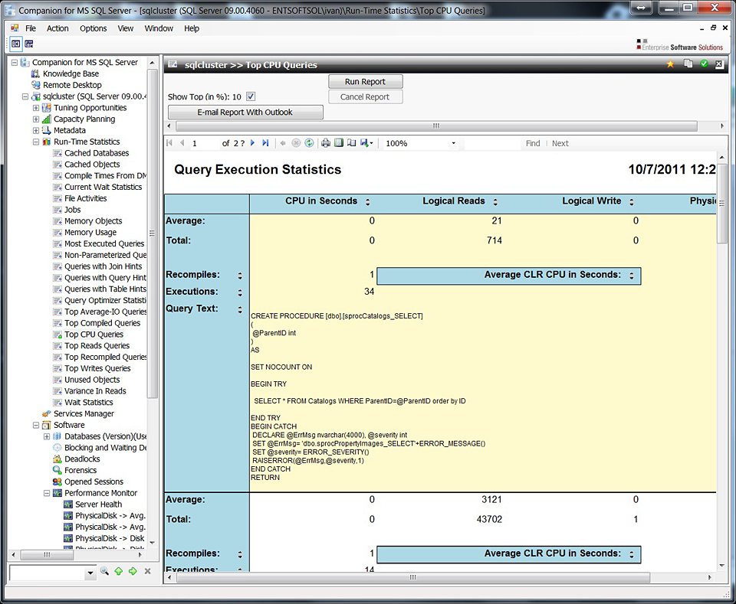Viewport: 736px width, 604px height.
Task: Click the report horizontal scrollbar thumb
Action: coord(412,577)
